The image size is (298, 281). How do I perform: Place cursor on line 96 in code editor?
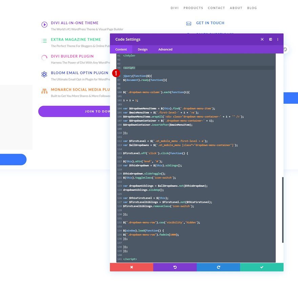pyautogui.click(x=142, y=76)
